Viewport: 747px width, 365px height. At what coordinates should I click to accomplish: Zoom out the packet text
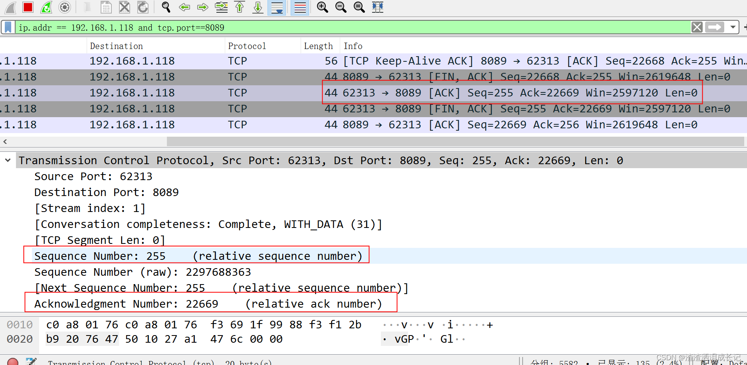(x=341, y=7)
